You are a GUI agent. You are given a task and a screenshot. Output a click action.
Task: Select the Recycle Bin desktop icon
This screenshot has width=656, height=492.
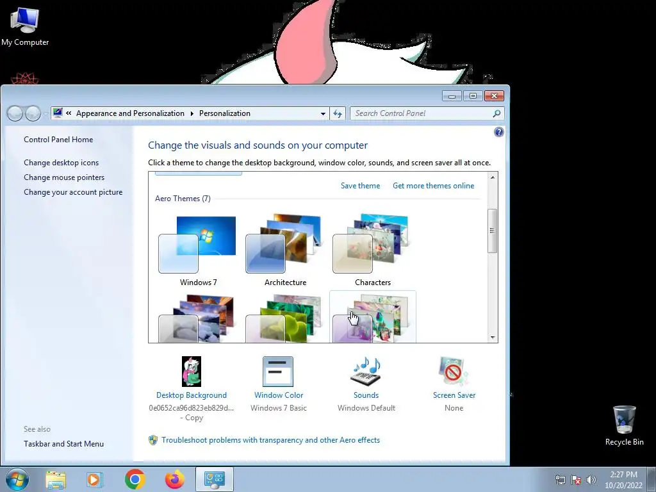point(624,425)
